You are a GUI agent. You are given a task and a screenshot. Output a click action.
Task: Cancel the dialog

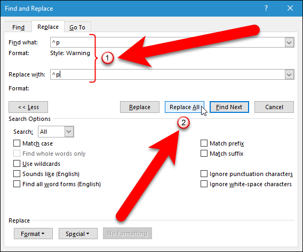[274, 107]
